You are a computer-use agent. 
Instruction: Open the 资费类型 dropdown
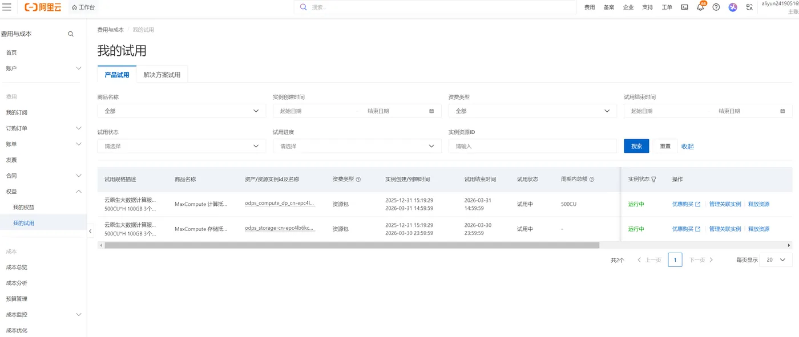(x=532, y=111)
